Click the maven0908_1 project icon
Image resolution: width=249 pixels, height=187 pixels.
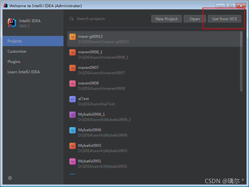point(73,52)
